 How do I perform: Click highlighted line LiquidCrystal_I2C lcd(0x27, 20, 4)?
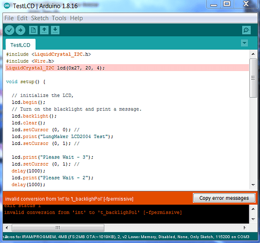click(127, 68)
